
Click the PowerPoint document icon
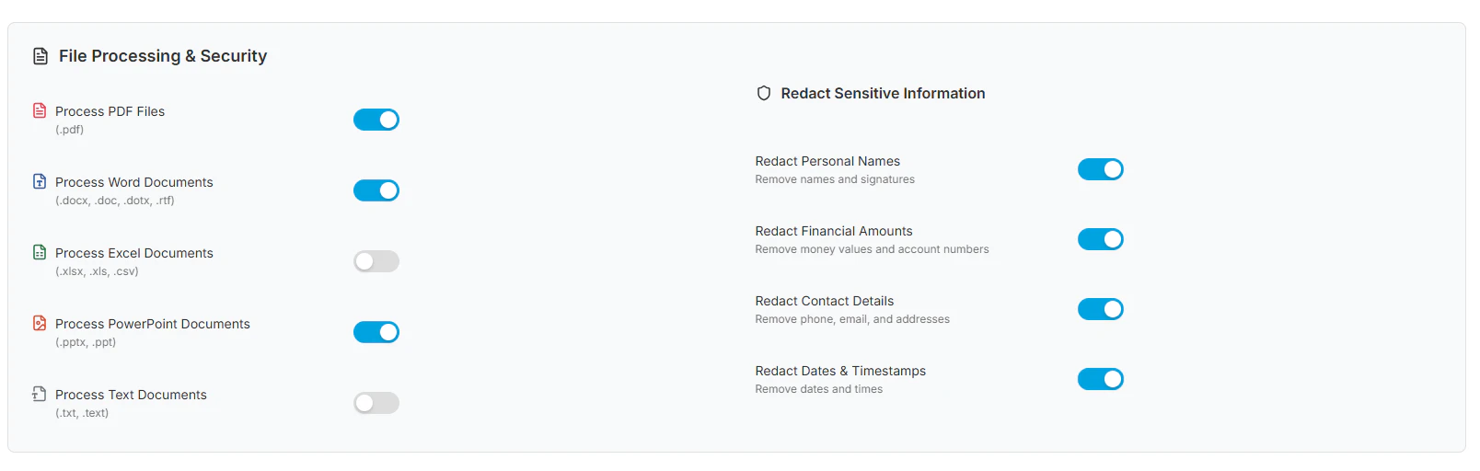(x=40, y=323)
